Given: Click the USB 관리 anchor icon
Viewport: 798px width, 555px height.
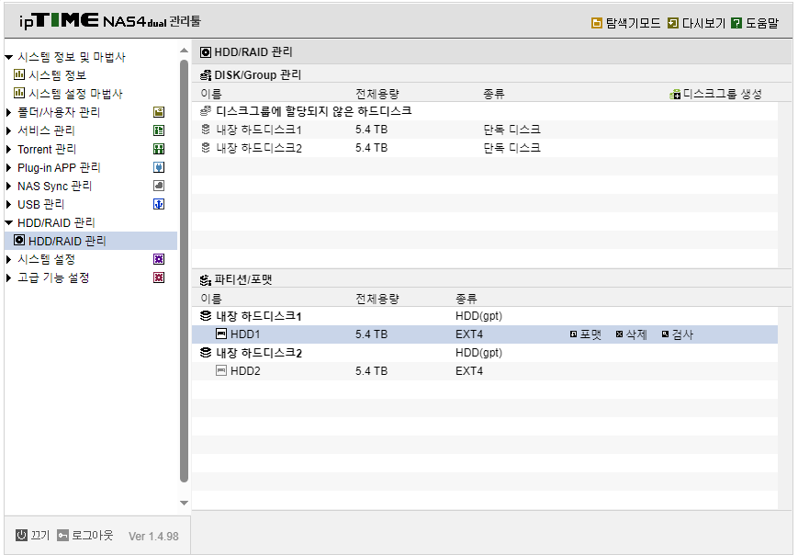Looking at the screenshot, I should coord(159,204).
